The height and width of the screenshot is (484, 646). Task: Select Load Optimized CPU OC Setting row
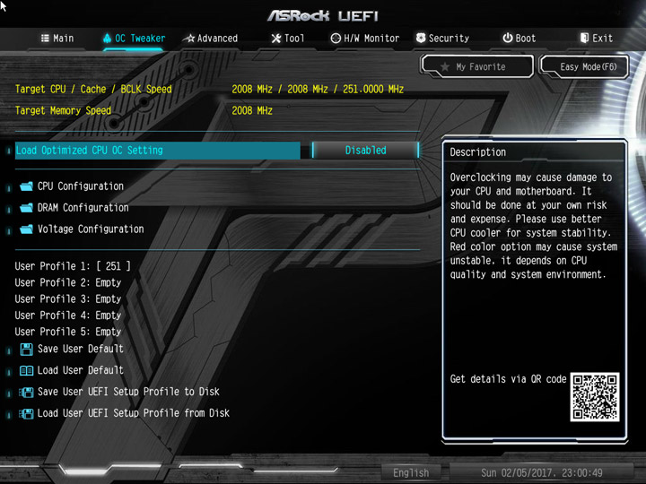click(157, 151)
